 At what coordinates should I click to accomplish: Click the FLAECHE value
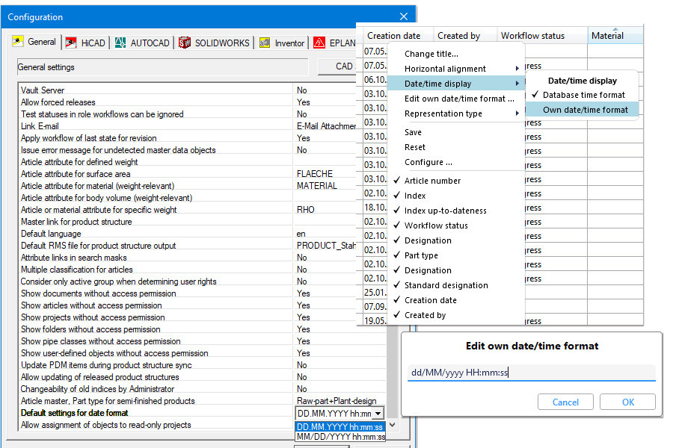tap(315, 174)
